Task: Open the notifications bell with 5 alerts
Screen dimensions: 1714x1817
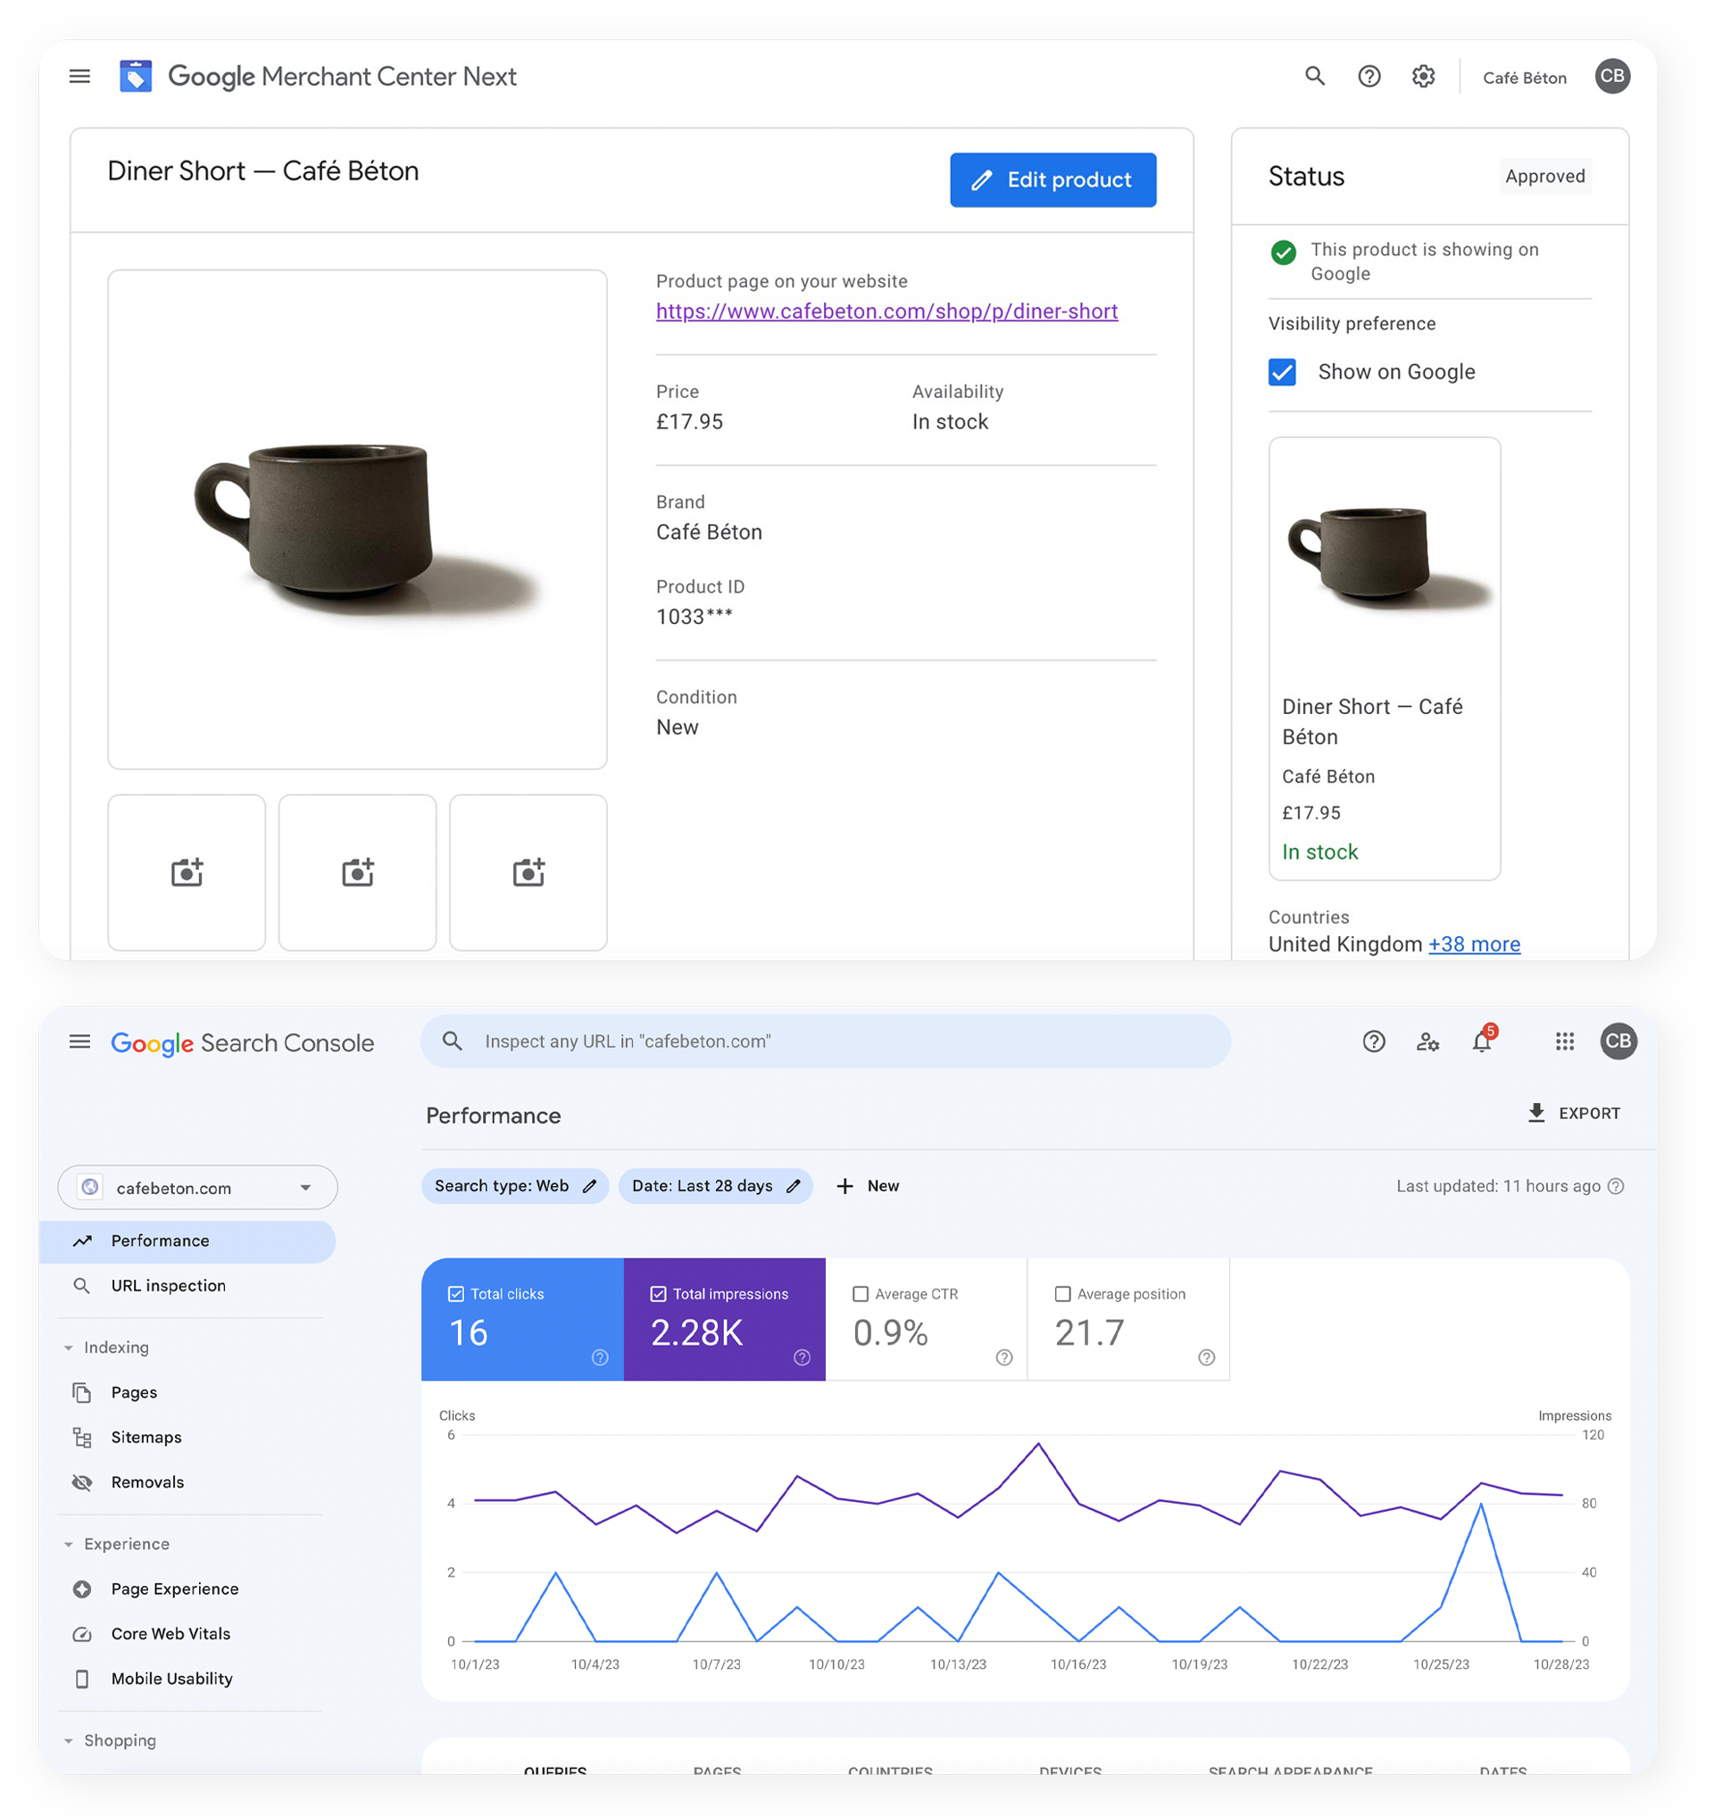Action: coord(1482,1040)
